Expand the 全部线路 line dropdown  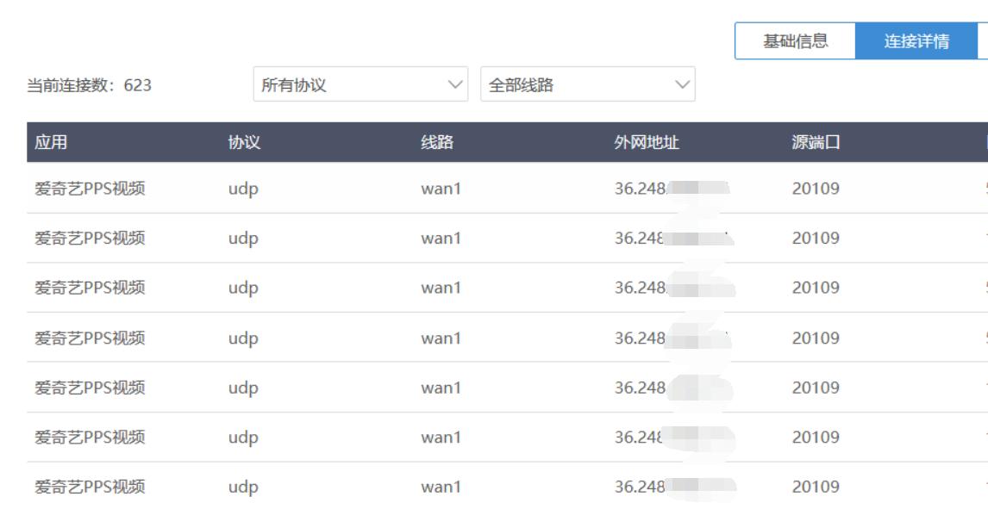586,85
